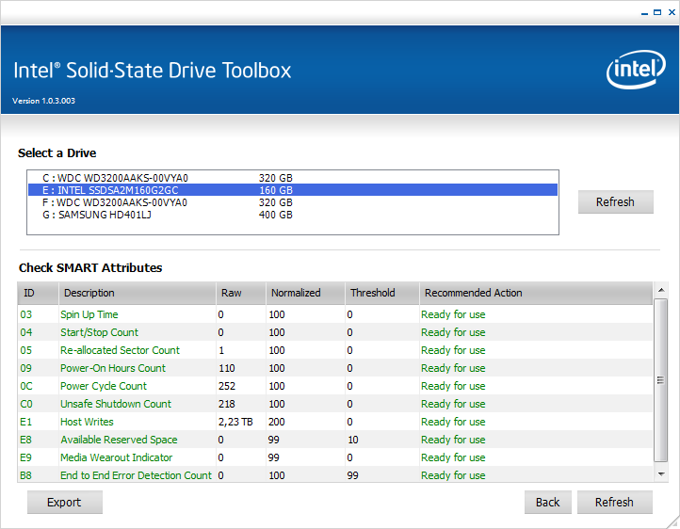The height and width of the screenshot is (529, 680).
Task: Sort by Recommended Action column header
Action: point(536,294)
